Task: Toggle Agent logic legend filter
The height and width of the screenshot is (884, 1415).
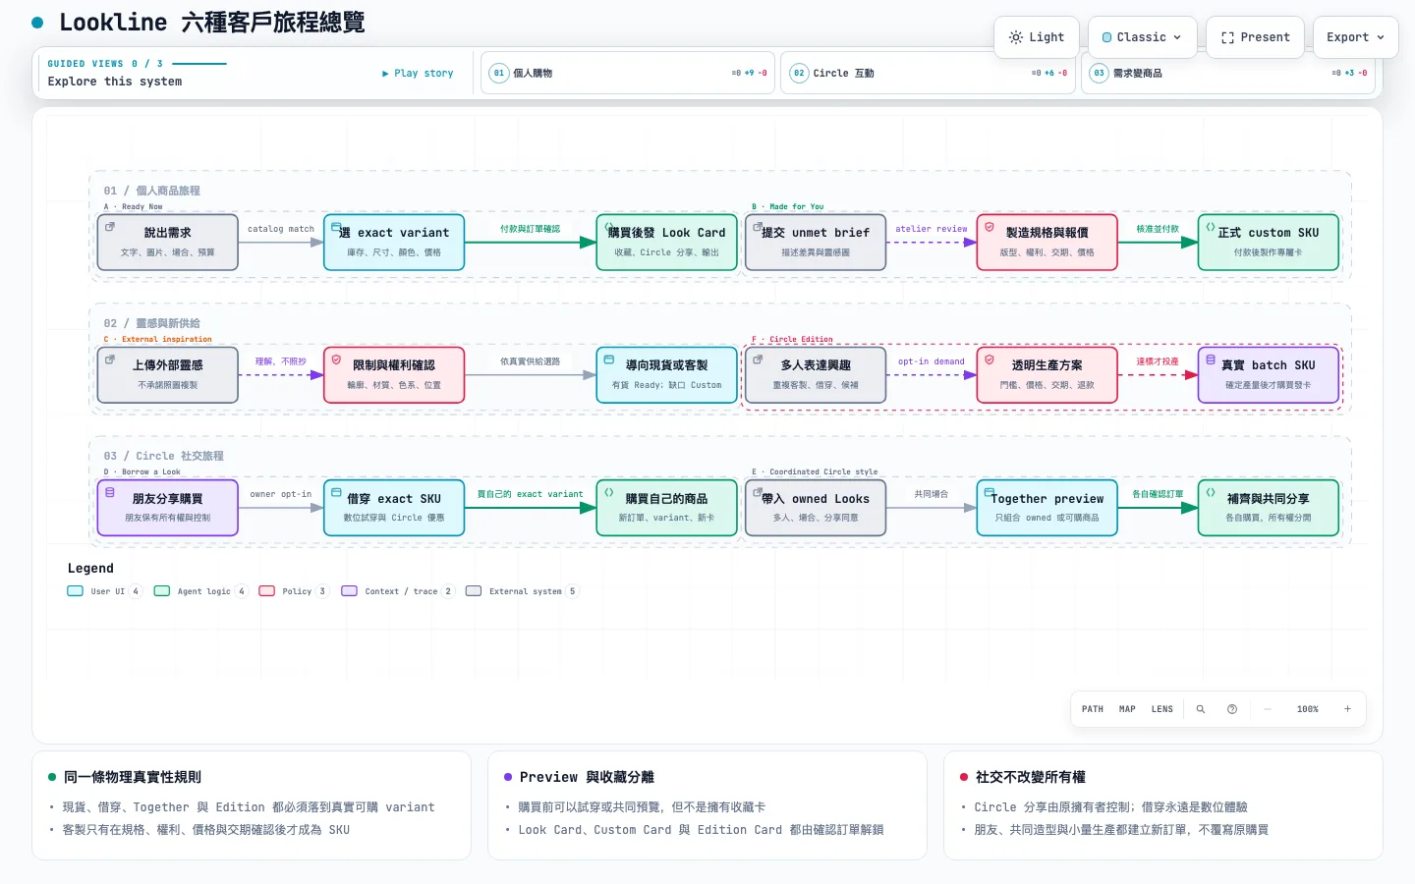Action: tap(200, 591)
